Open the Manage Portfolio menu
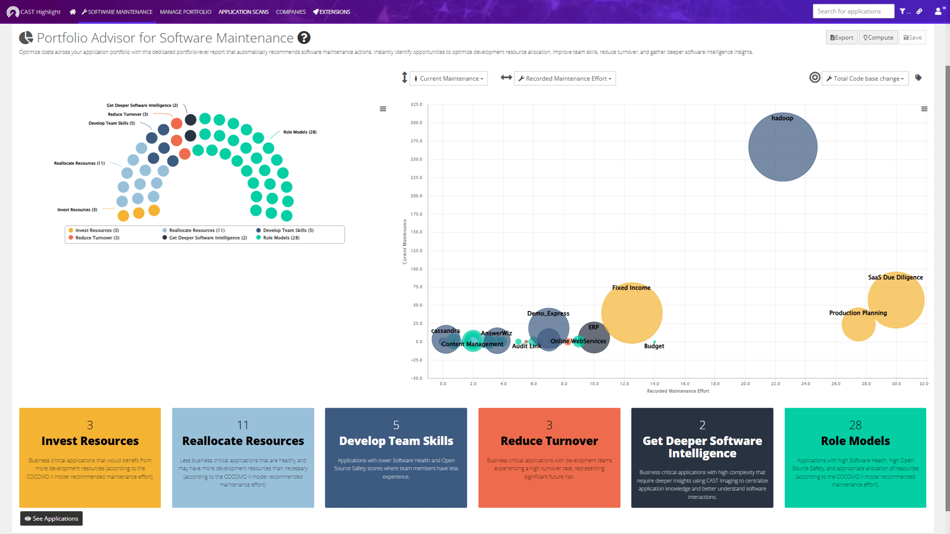 185,12
